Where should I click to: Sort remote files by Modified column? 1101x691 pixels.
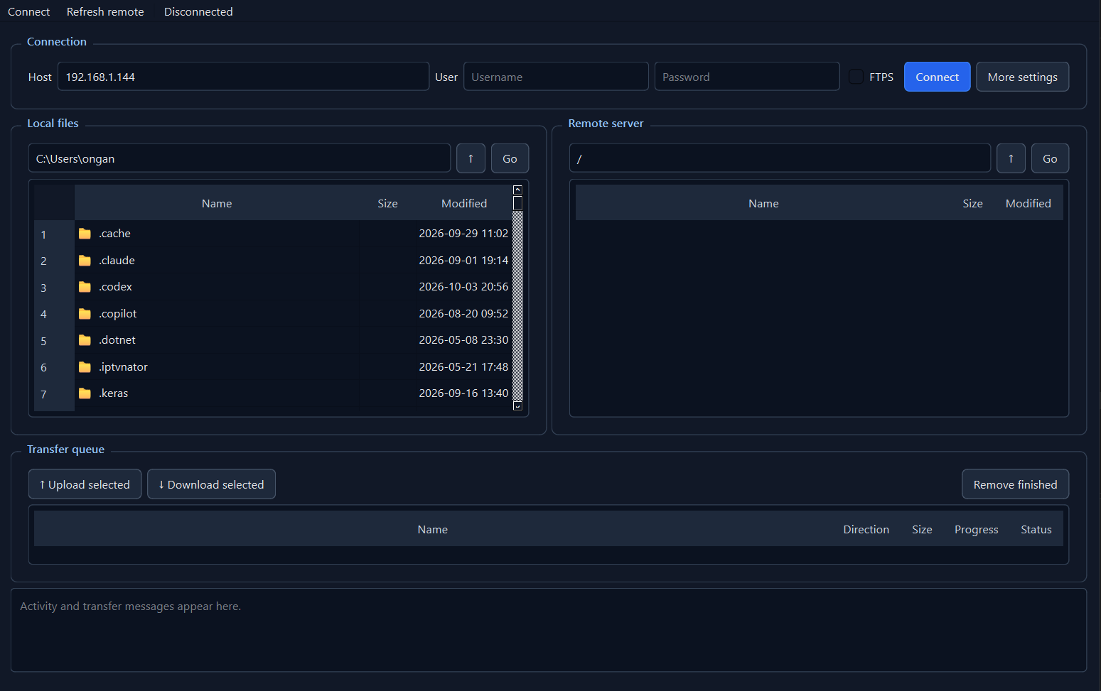pyautogui.click(x=1029, y=203)
